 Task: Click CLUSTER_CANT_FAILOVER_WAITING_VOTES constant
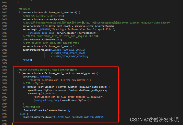tap(78, 117)
